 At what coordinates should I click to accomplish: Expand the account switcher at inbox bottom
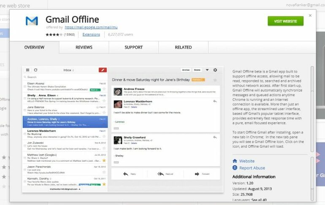pos(65,189)
